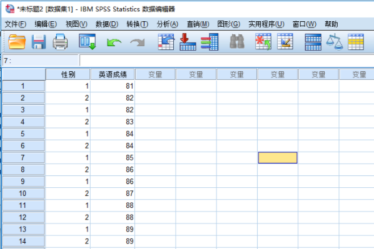Screen dimensions: 374x249
Task: Find data with the binoculars icon
Action: click(237, 41)
